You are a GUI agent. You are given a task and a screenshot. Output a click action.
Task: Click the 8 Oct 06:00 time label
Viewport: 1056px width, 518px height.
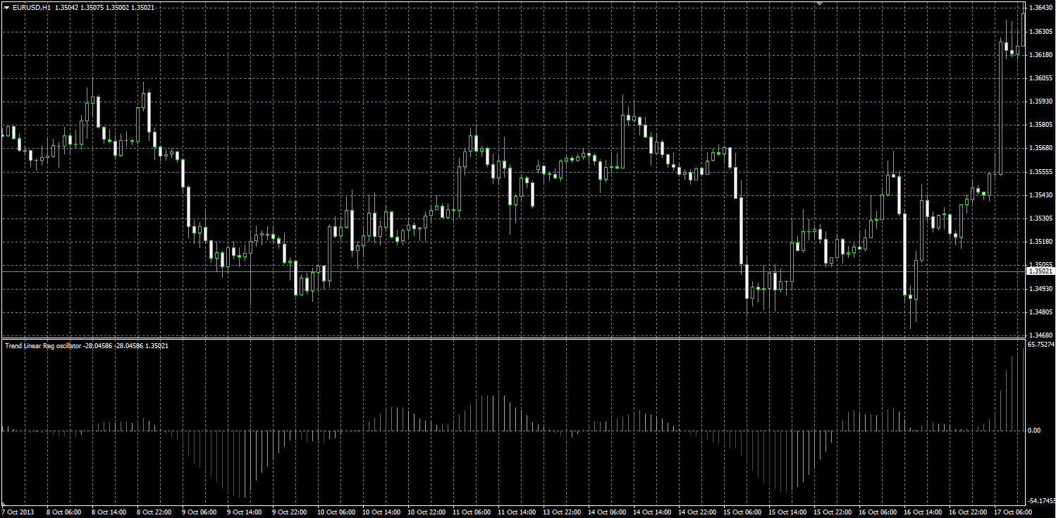pyautogui.click(x=63, y=512)
